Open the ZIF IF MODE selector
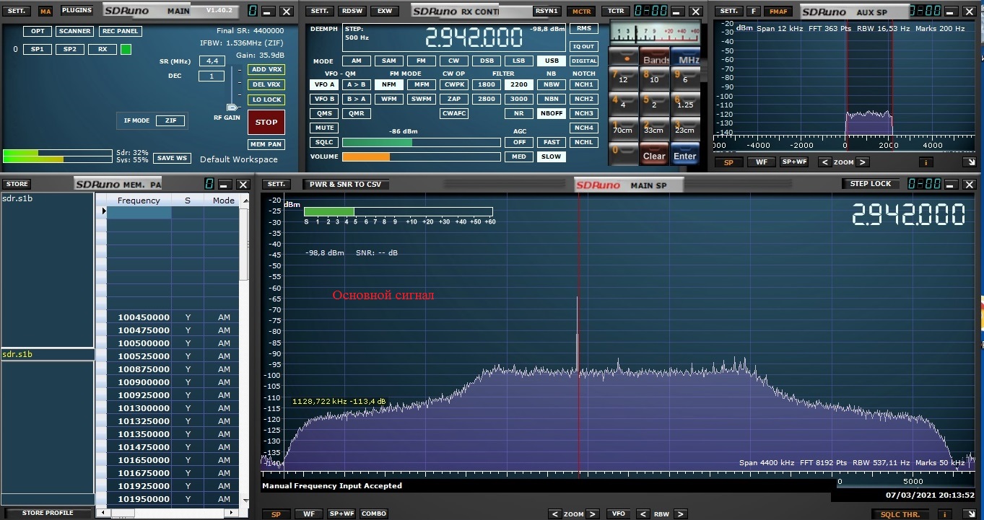The height and width of the screenshot is (520, 984). click(x=171, y=120)
